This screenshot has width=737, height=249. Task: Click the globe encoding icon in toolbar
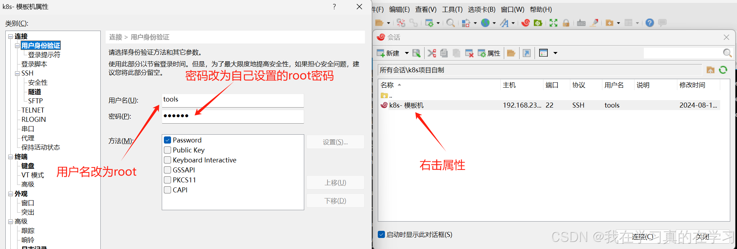(485, 23)
